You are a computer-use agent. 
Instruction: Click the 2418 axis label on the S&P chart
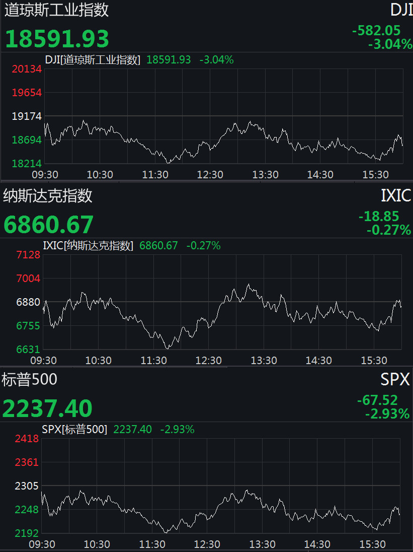(27, 439)
